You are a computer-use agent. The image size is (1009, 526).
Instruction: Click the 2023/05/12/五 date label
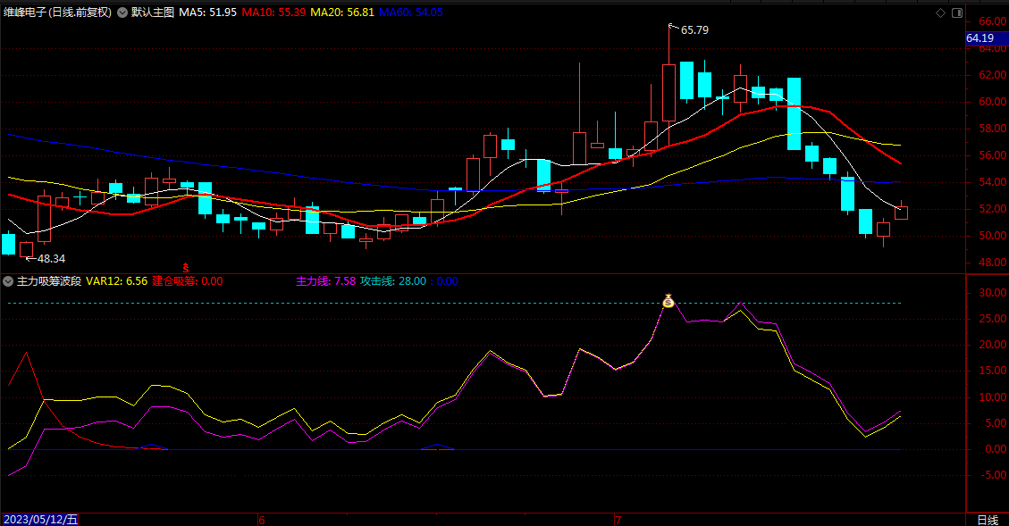pos(40,520)
